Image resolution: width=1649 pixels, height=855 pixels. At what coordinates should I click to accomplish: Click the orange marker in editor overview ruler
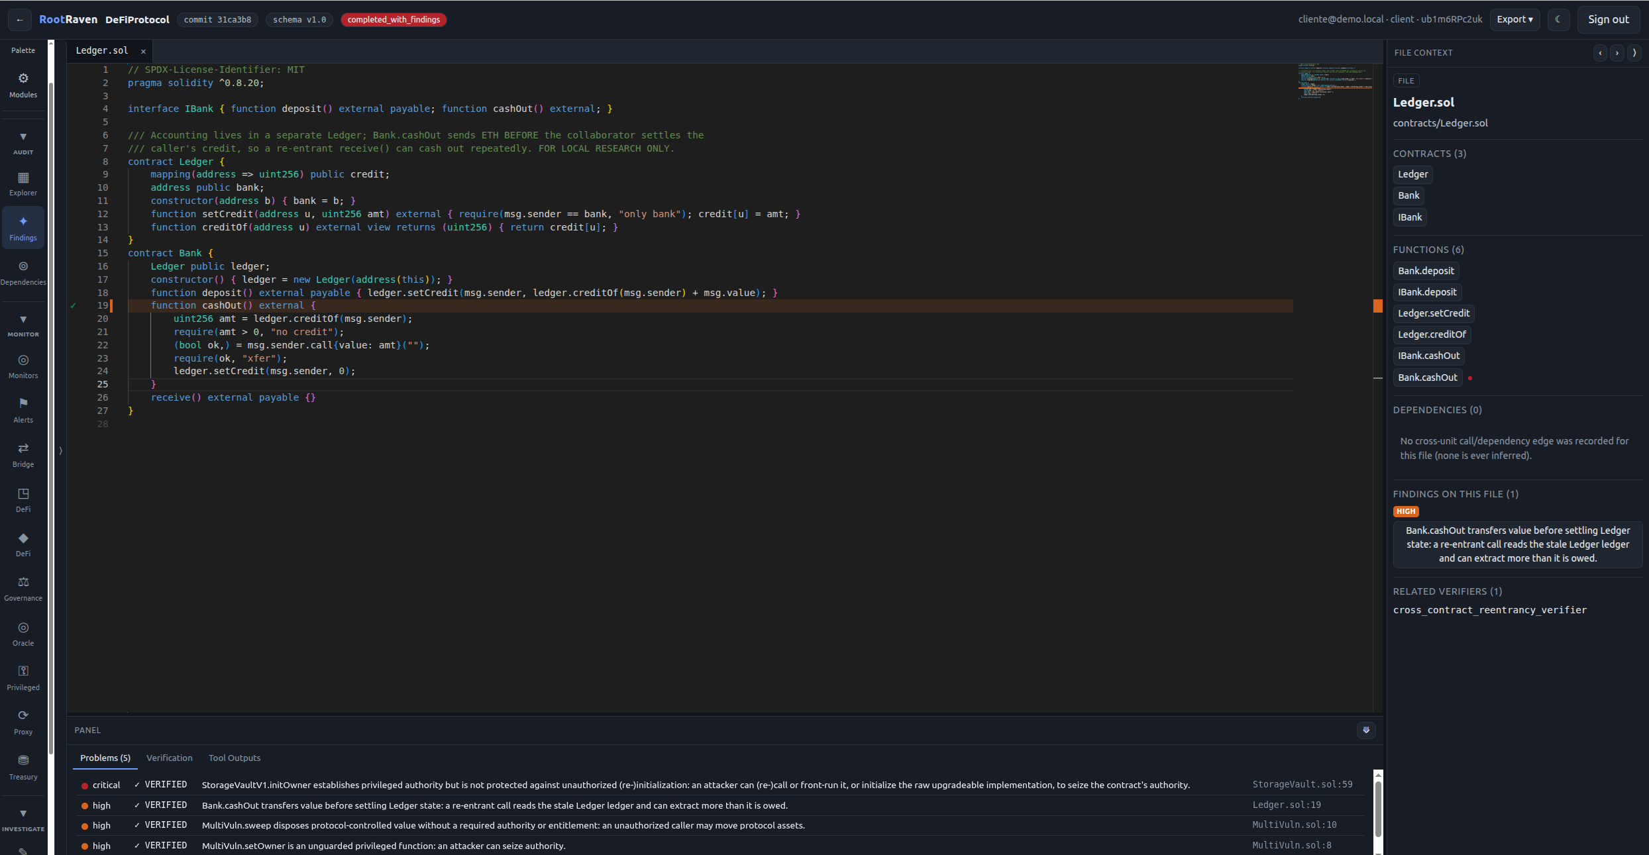tap(1378, 306)
